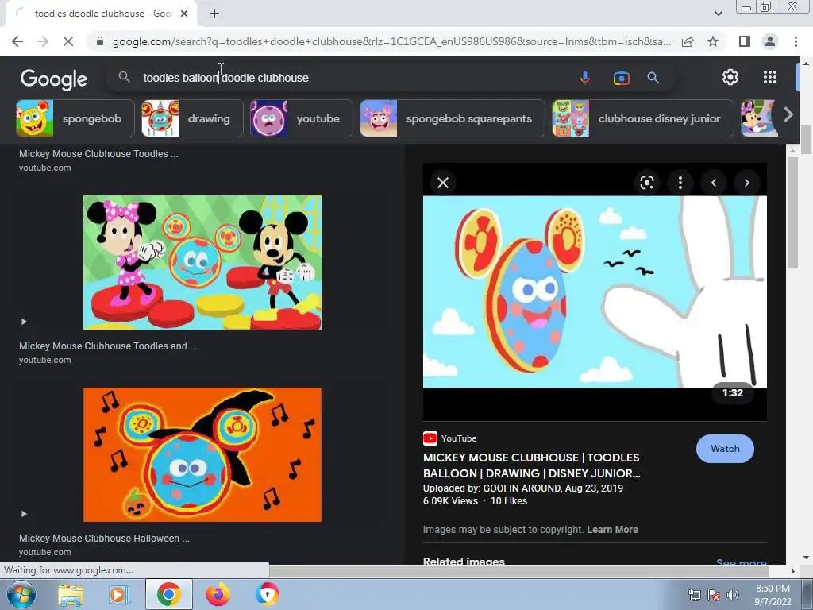The height and width of the screenshot is (610, 813).
Task: Open a new browser tab
Action: pyautogui.click(x=214, y=14)
